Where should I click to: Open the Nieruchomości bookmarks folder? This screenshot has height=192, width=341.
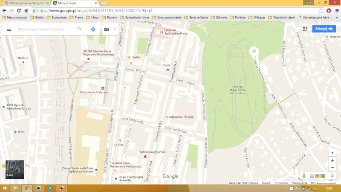tap(14, 17)
